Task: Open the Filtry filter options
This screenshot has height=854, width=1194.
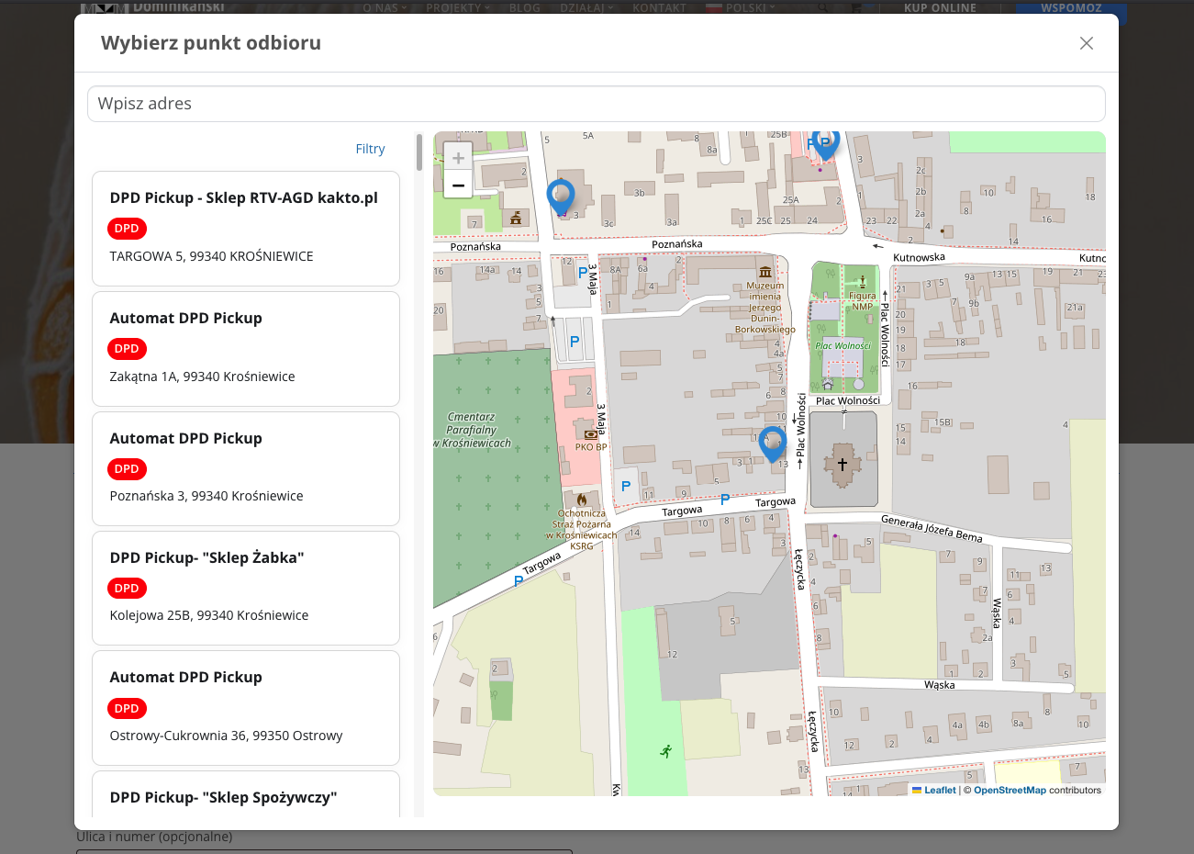Action: coord(370,149)
